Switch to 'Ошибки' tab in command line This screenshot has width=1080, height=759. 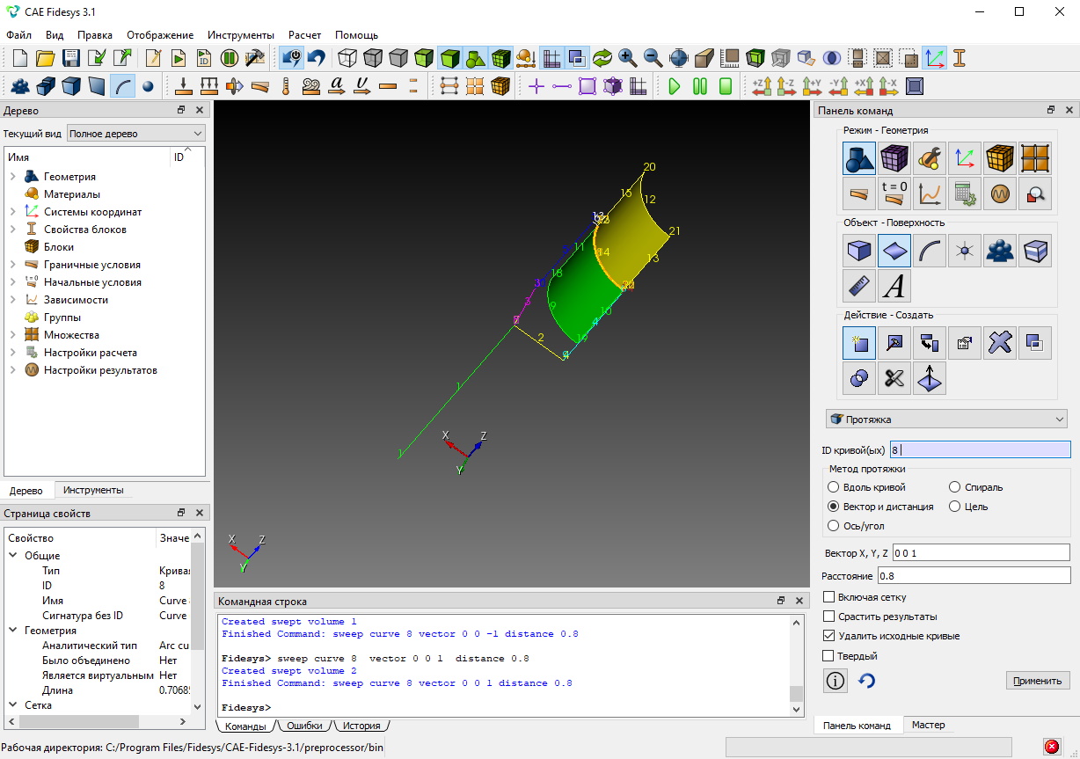pyautogui.click(x=305, y=726)
